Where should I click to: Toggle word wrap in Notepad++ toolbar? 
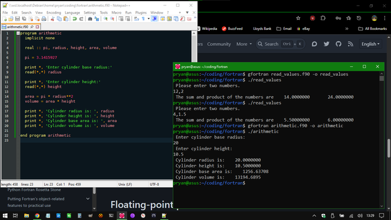[136, 19]
